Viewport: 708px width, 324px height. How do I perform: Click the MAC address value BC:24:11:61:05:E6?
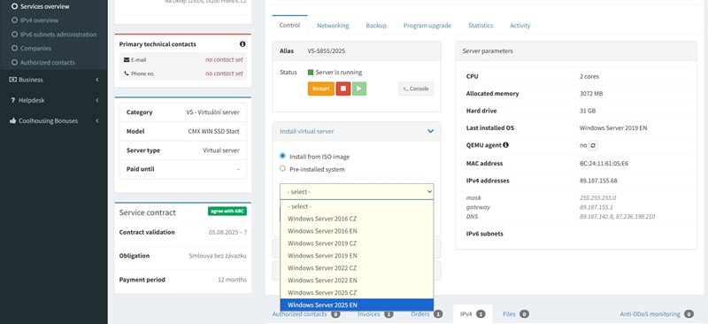[x=604, y=164]
